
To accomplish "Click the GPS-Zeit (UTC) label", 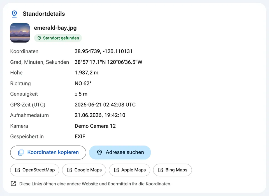I will [28, 105].
